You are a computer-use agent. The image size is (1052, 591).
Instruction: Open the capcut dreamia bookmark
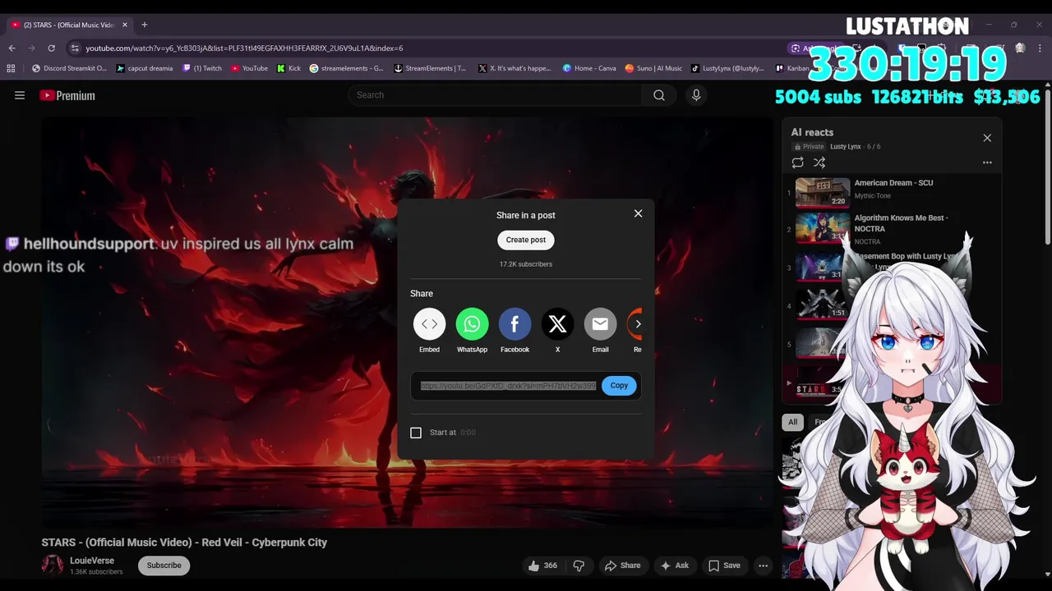(x=145, y=68)
